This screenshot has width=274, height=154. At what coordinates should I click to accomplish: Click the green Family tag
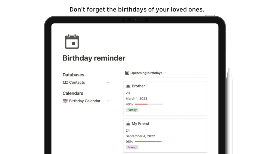[x=132, y=110]
